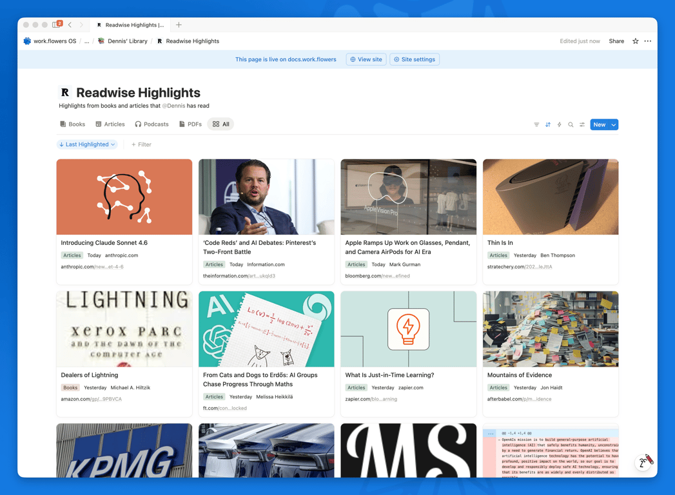
Task: Select the Readwise Highlights browser tab
Action: tap(130, 25)
